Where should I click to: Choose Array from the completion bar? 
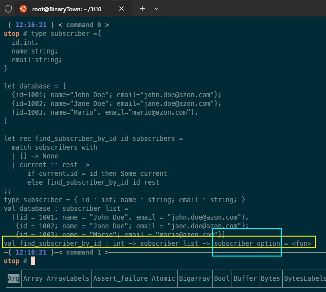pos(33,278)
